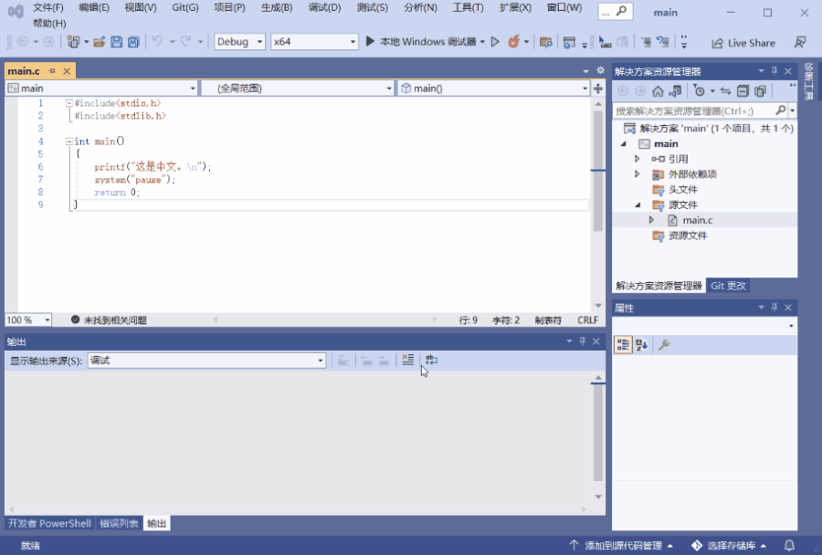Clear all output with the clear icon
Image resolution: width=822 pixels, height=555 pixels.
pyautogui.click(x=407, y=360)
